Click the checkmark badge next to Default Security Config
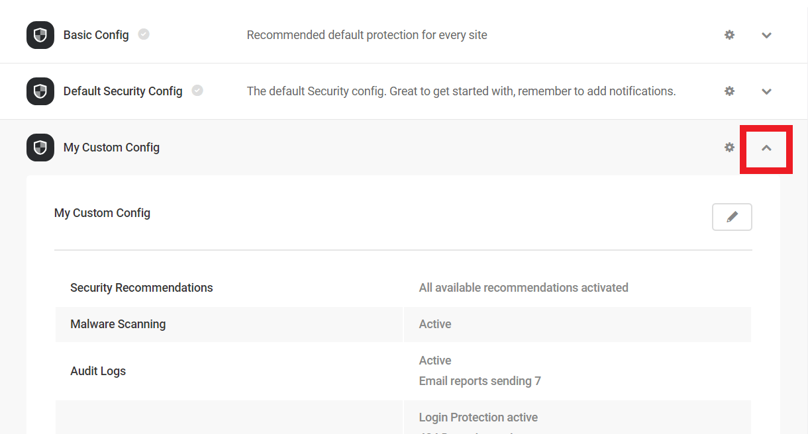The image size is (808, 434). tap(197, 91)
